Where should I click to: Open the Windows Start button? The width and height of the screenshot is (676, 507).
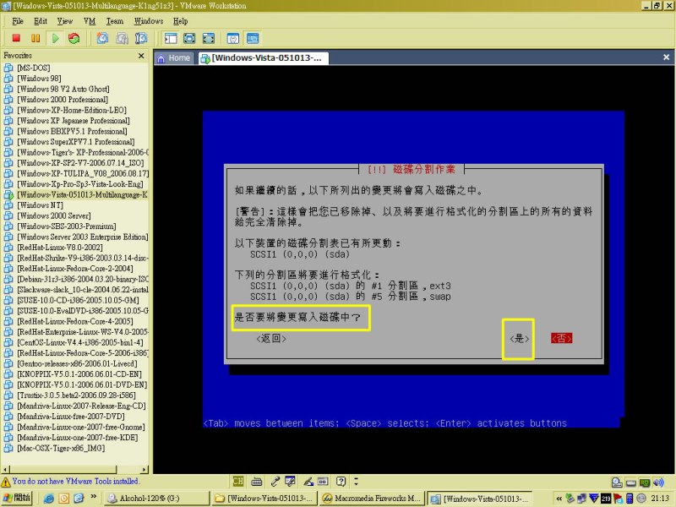17,498
